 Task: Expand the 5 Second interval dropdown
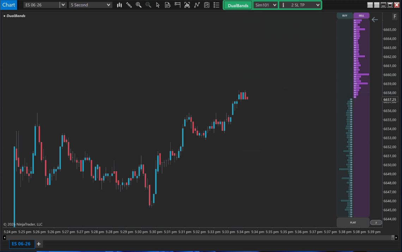pyautogui.click(x=90, y=5)
